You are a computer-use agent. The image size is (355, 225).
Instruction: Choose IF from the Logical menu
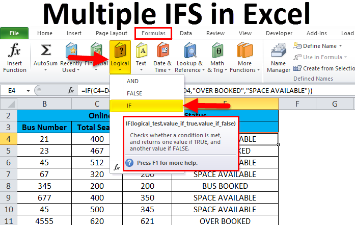pyautogui.click(x=147, y=106)
